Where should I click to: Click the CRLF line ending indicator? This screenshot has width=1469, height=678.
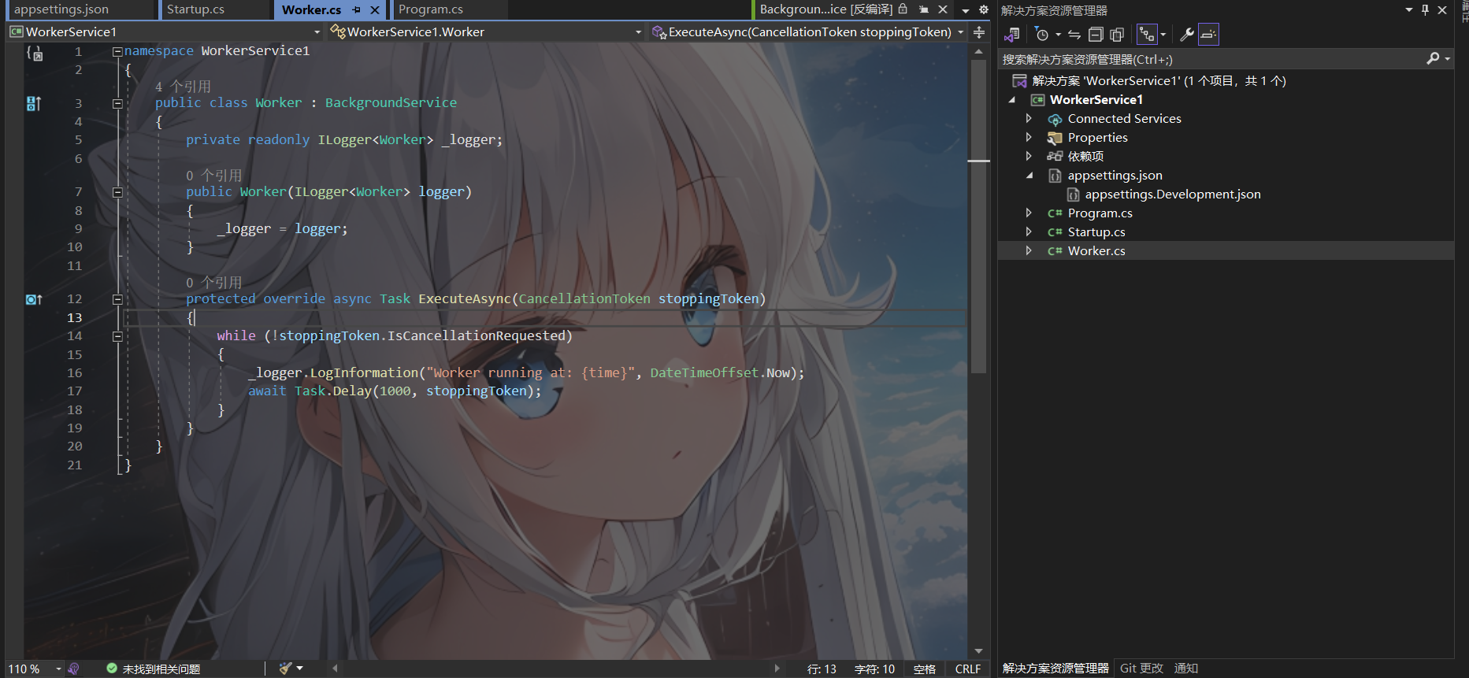click(968, 669)
